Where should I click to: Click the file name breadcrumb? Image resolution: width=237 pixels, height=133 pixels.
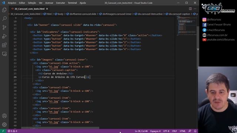[x=26, y=14]
